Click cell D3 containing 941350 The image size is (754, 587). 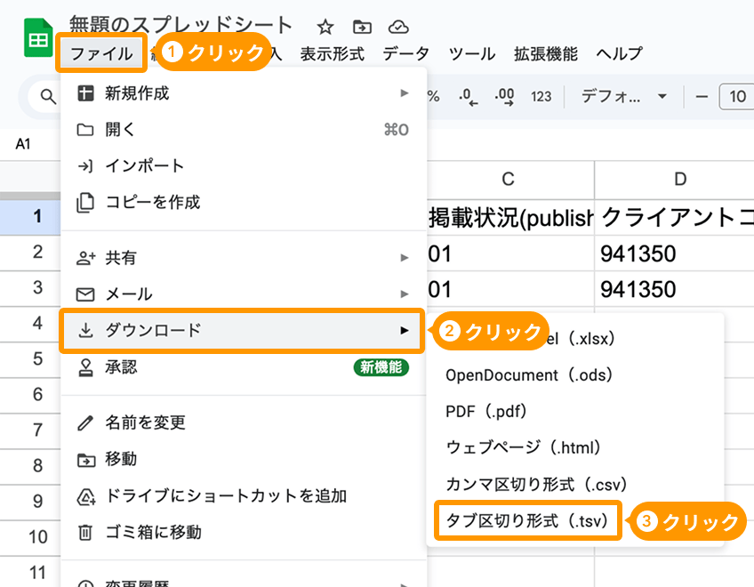[x=675, y=289]
